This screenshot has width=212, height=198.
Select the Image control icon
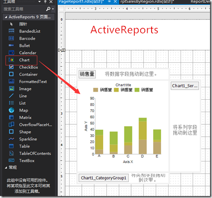11,89
